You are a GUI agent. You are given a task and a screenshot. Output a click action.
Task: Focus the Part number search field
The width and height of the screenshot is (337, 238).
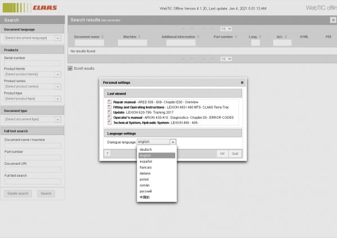(33, 158)
